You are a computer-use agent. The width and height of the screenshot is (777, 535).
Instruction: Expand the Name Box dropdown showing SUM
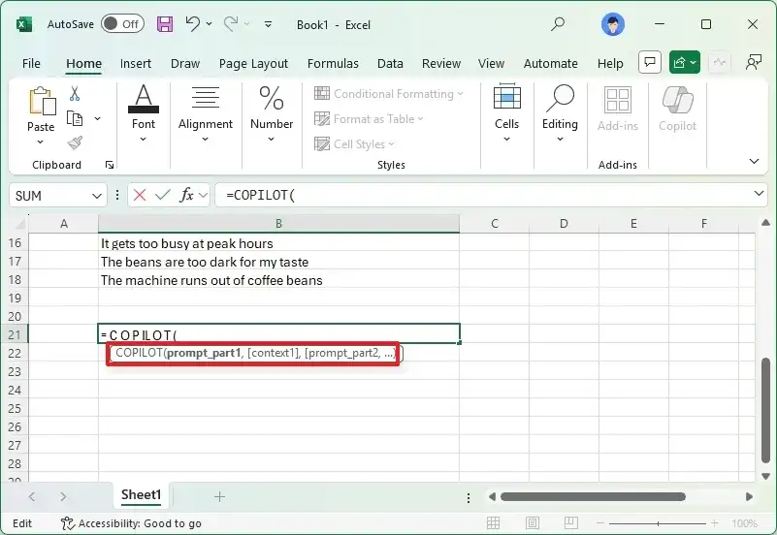96,195
